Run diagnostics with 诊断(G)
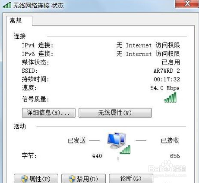Viewport: 199px width, 183px height. coord(131,179)
